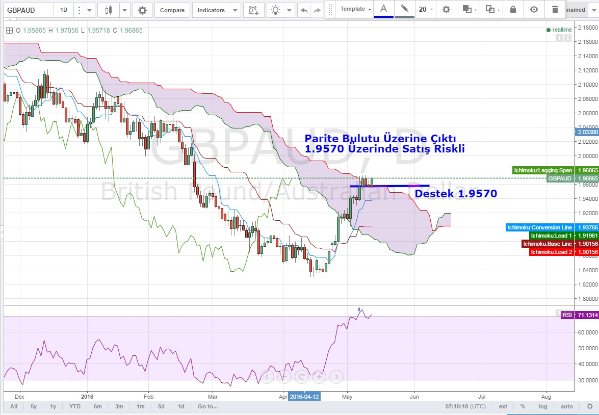Toggle visibility using the eye icon

point(534,9)
